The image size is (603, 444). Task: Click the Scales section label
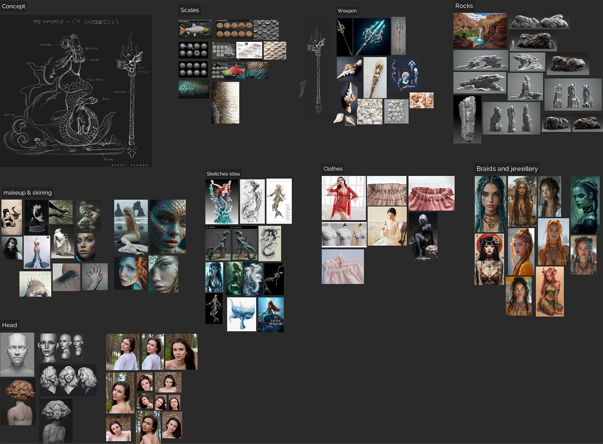coord(189,10)
